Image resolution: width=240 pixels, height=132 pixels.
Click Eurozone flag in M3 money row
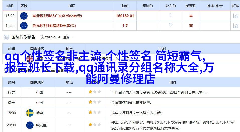(24, 16)
